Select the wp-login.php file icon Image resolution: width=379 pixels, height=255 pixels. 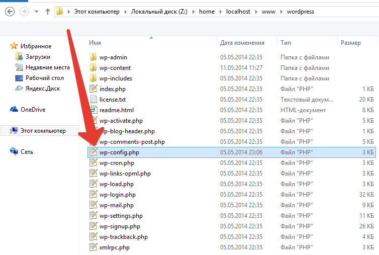tap(93, 194)
